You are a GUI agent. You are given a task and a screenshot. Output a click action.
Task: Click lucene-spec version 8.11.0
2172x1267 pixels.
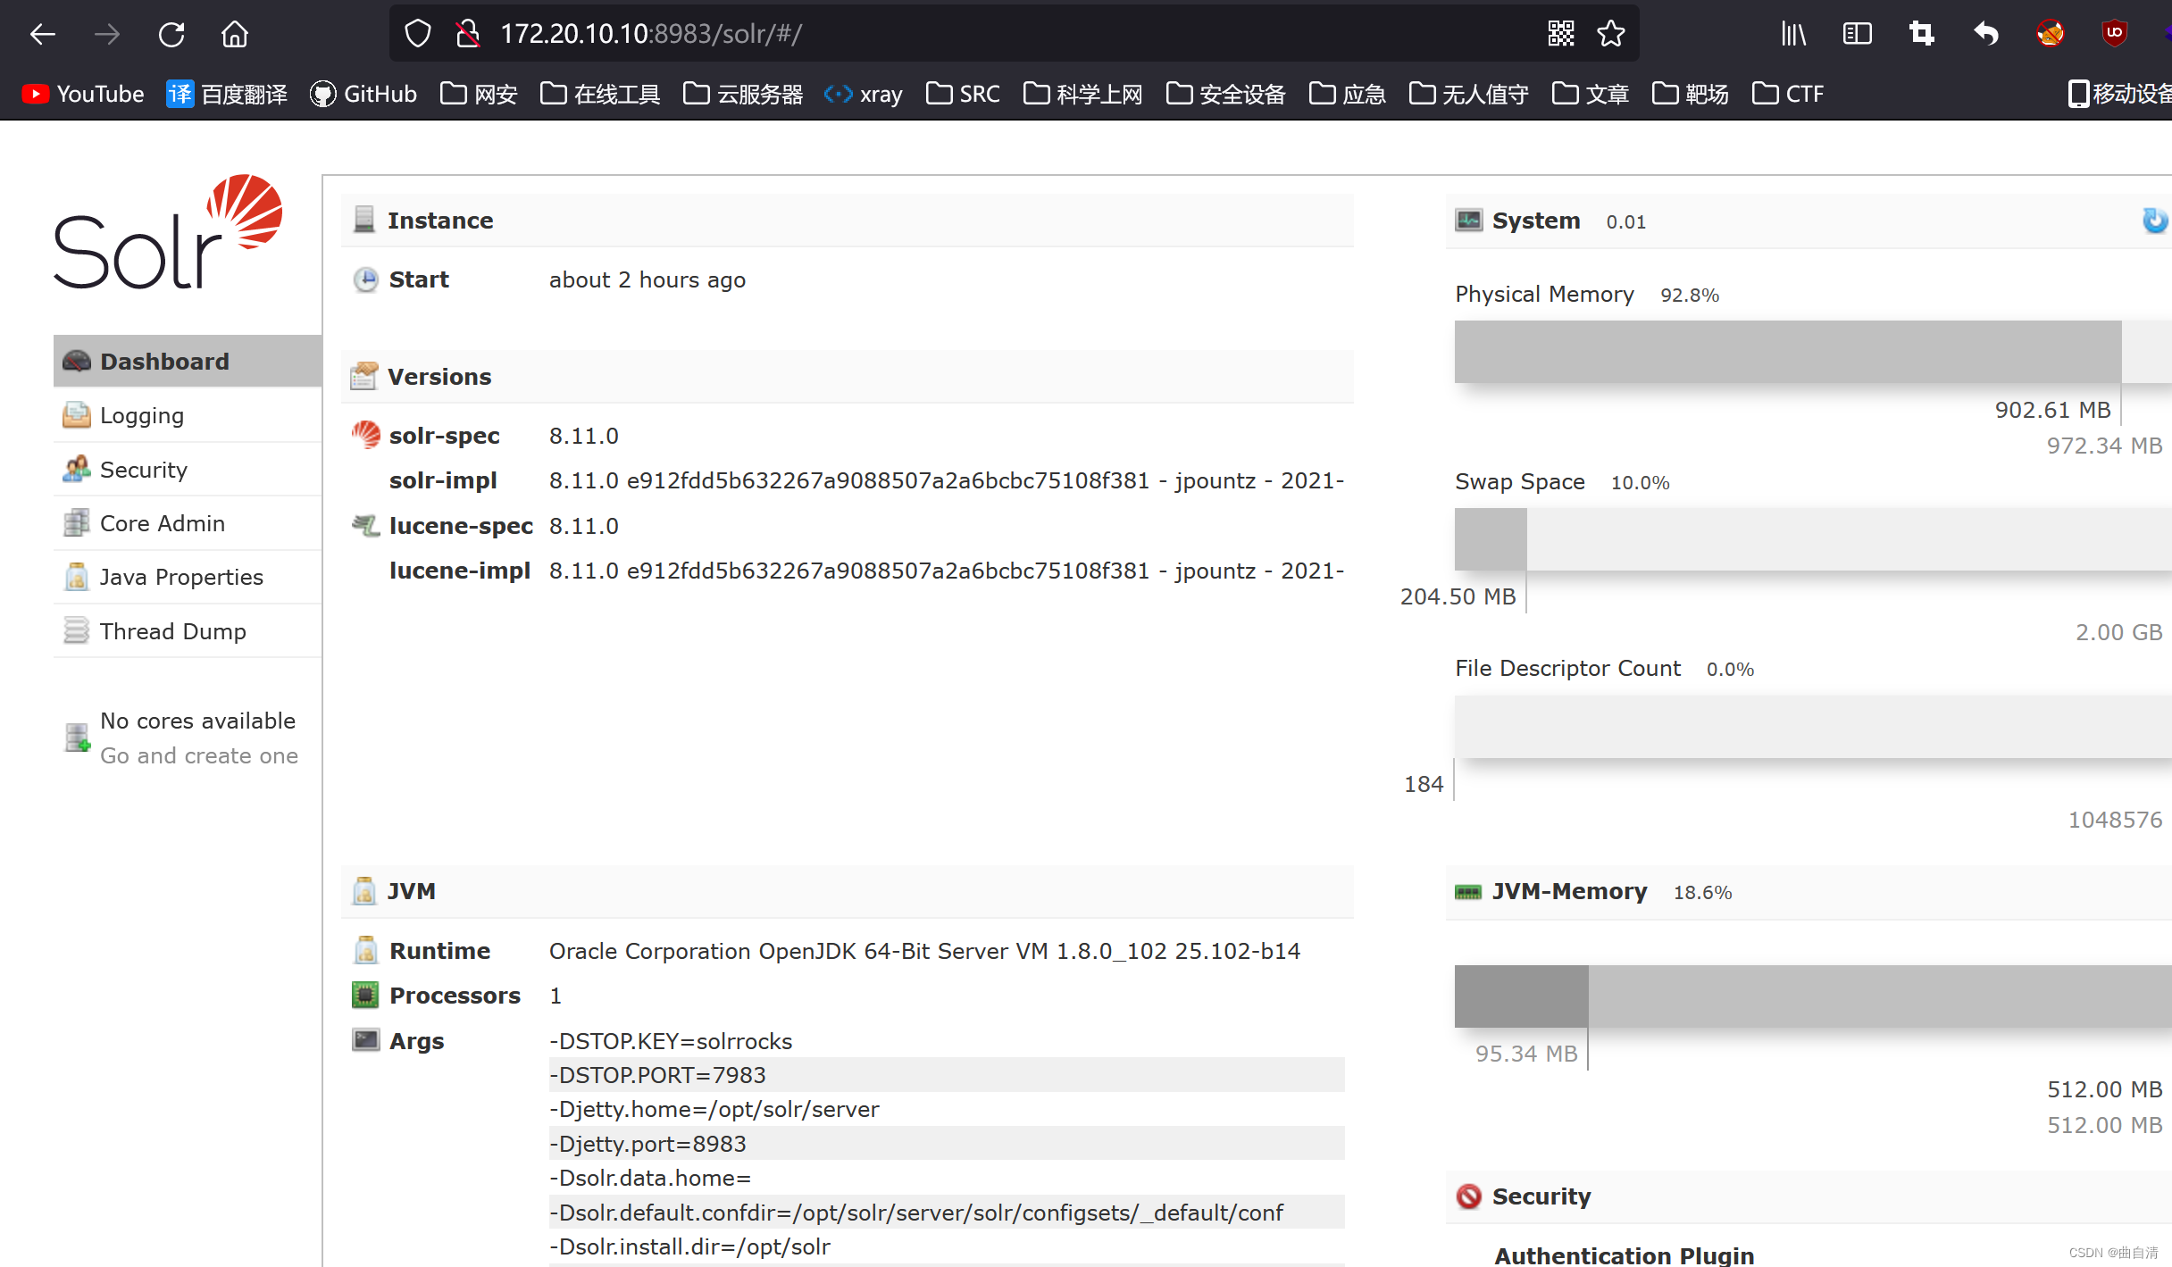point(584,526)
